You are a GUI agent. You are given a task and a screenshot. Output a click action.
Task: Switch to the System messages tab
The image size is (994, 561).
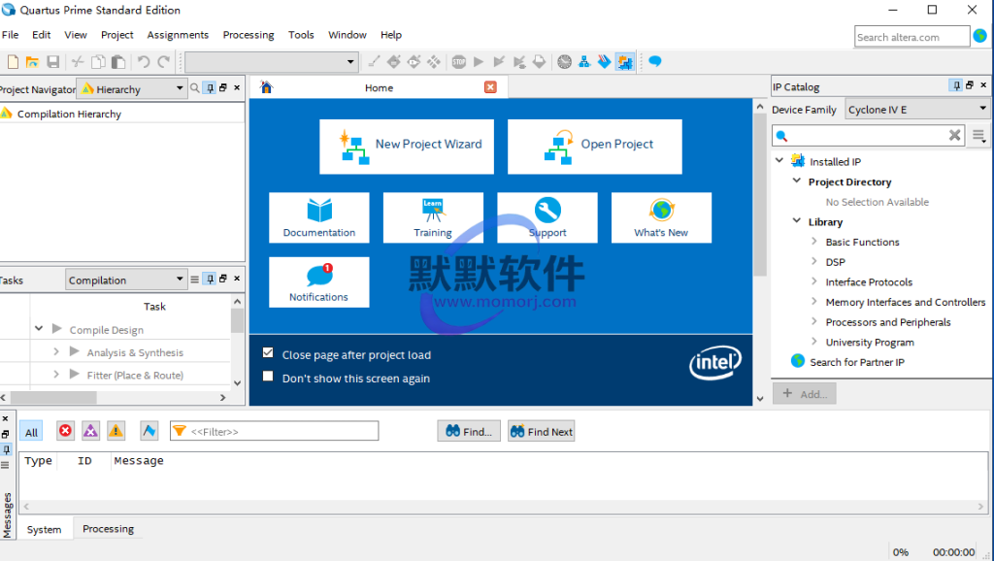tap(45, 529)
